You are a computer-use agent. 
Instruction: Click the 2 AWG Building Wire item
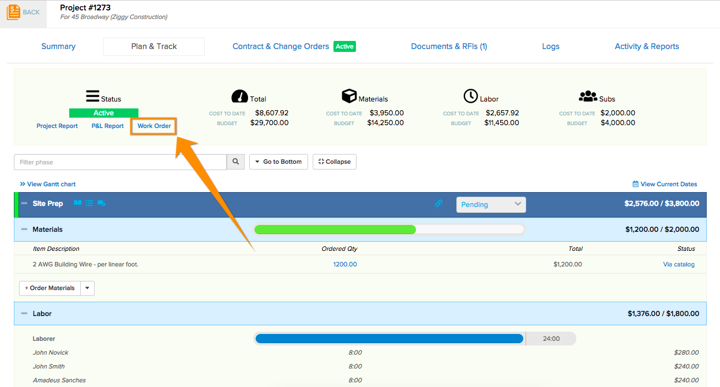click(x=85, y=264)
